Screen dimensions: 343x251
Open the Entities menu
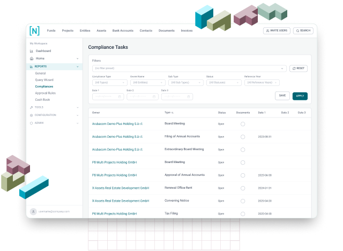point(85,31)
